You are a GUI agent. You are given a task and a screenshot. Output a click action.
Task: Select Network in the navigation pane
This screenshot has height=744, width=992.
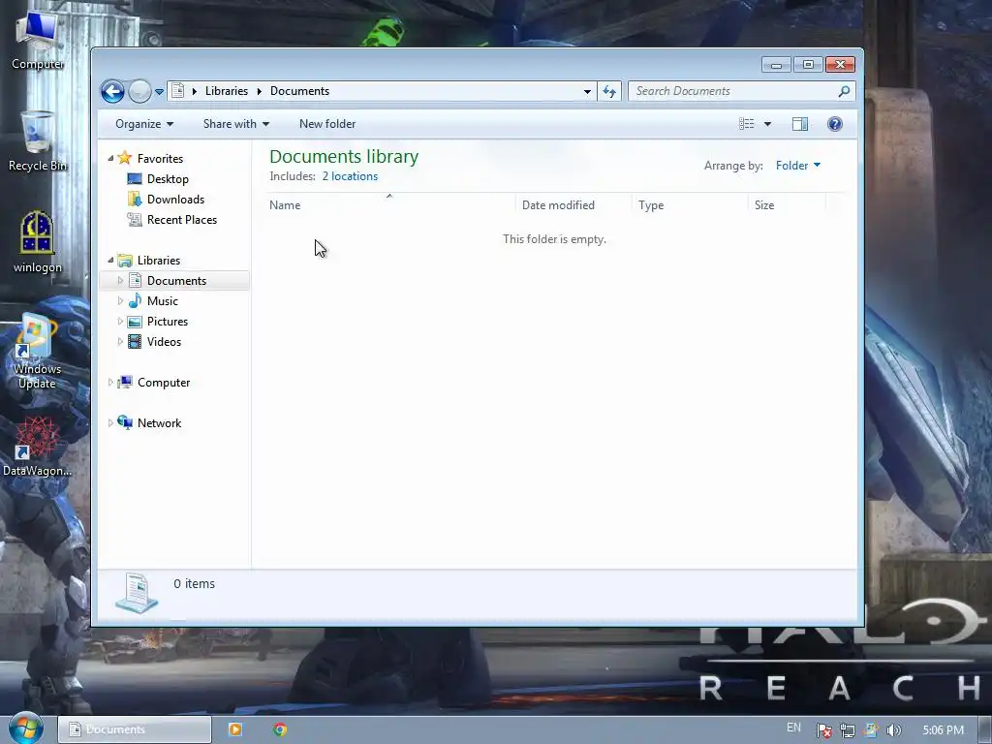(x=159, y=423)
